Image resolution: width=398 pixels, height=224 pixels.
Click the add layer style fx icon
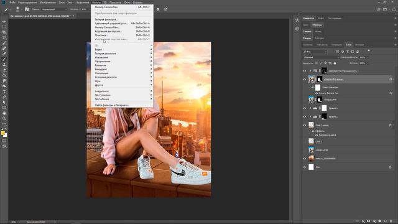point(363,222)
